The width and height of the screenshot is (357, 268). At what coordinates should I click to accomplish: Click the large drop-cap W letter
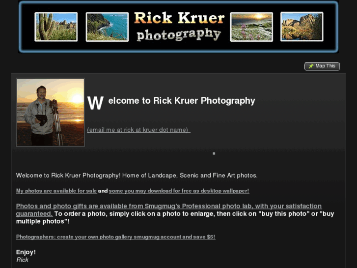pyautogui.click(x=95, y=103)
